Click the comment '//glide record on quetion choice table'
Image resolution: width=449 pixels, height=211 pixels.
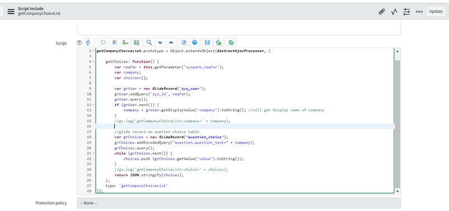click(157, 132)
